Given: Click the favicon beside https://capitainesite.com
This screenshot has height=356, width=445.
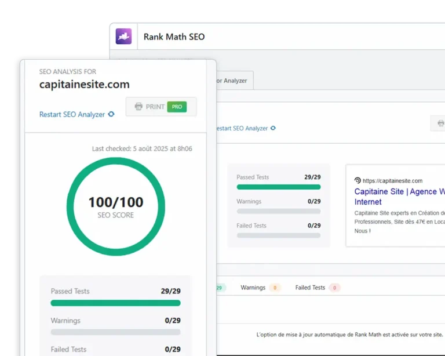Looking at the screenshot, I should click(358, 180).
